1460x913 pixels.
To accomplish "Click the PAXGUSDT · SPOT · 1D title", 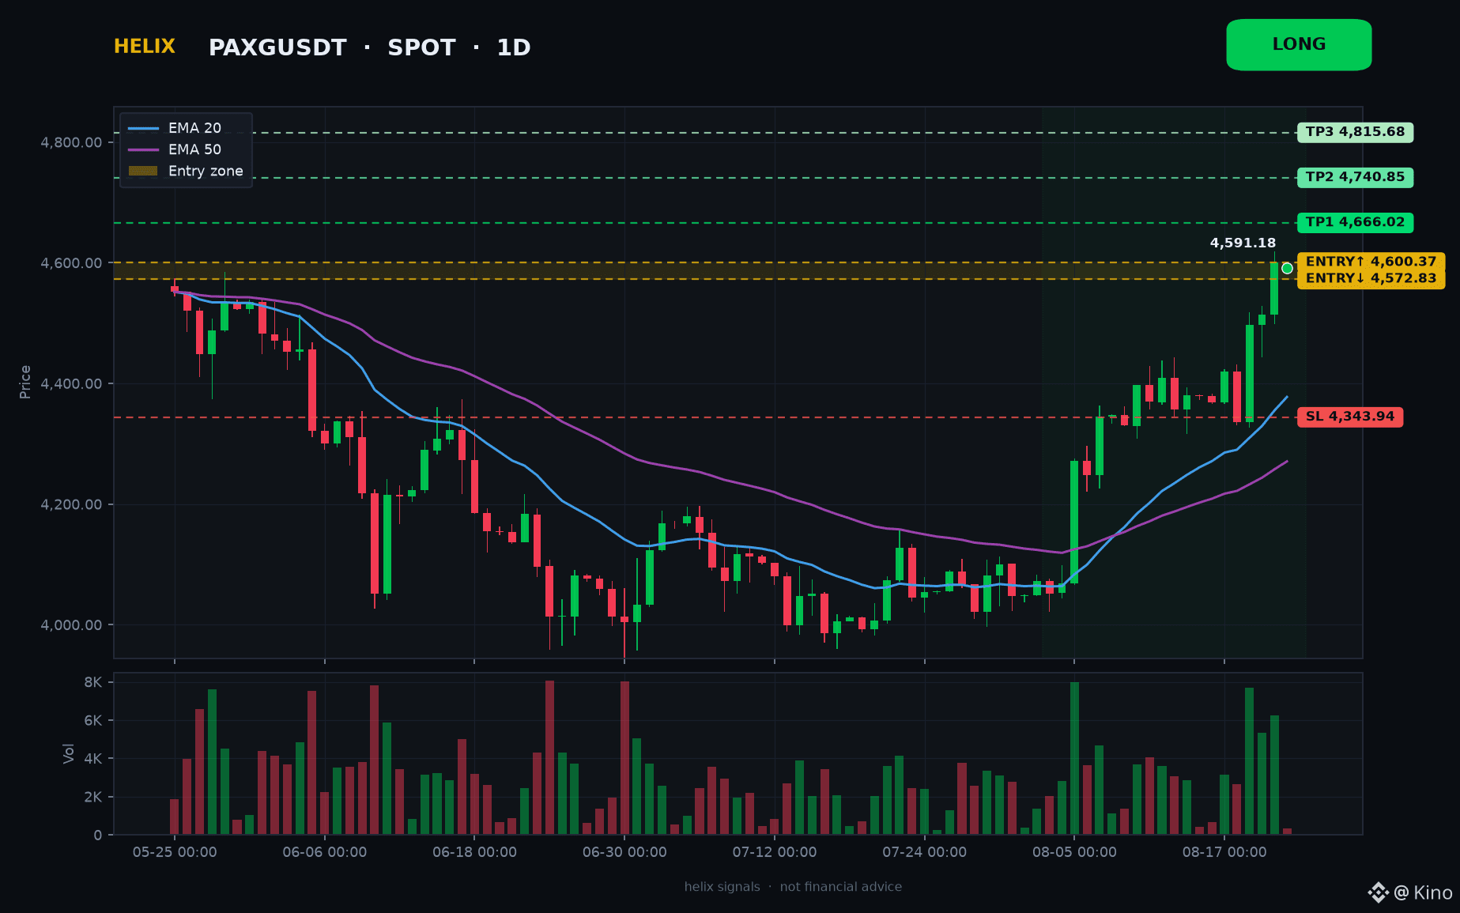I will 369,48.
